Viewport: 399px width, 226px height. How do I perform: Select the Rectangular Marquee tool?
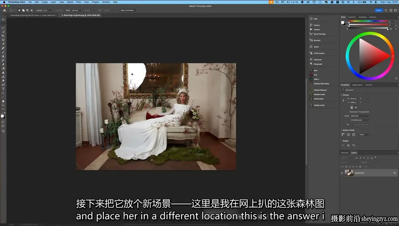coord(3,24)
